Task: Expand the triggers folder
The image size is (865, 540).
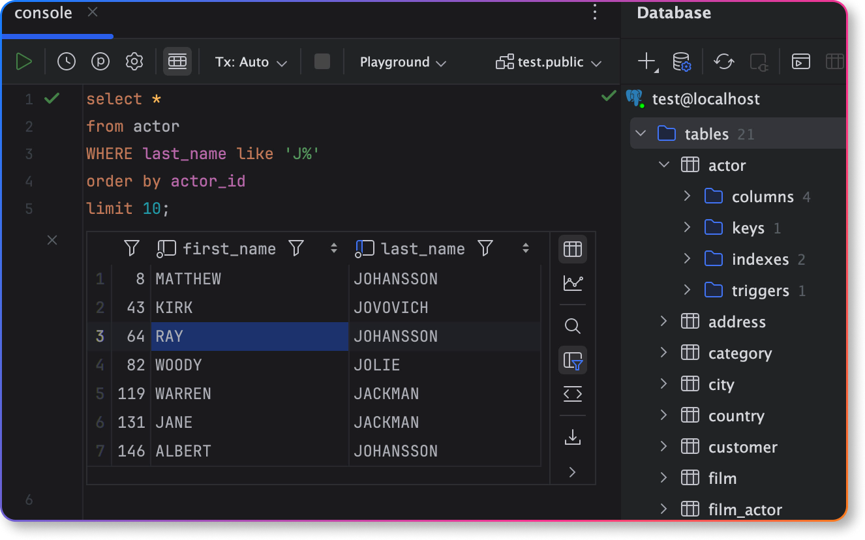Action: [x=687, y=290]
